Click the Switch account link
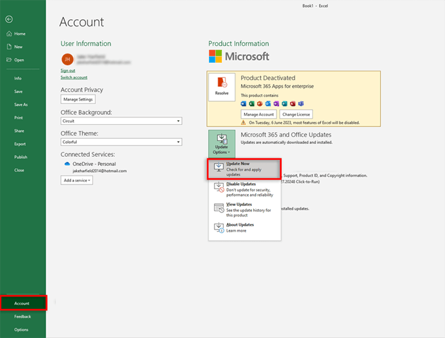This screenshot has width=445, height=338. tap(74, 77)
